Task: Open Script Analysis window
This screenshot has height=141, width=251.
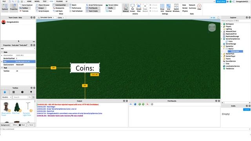Action: click(42, 11)
